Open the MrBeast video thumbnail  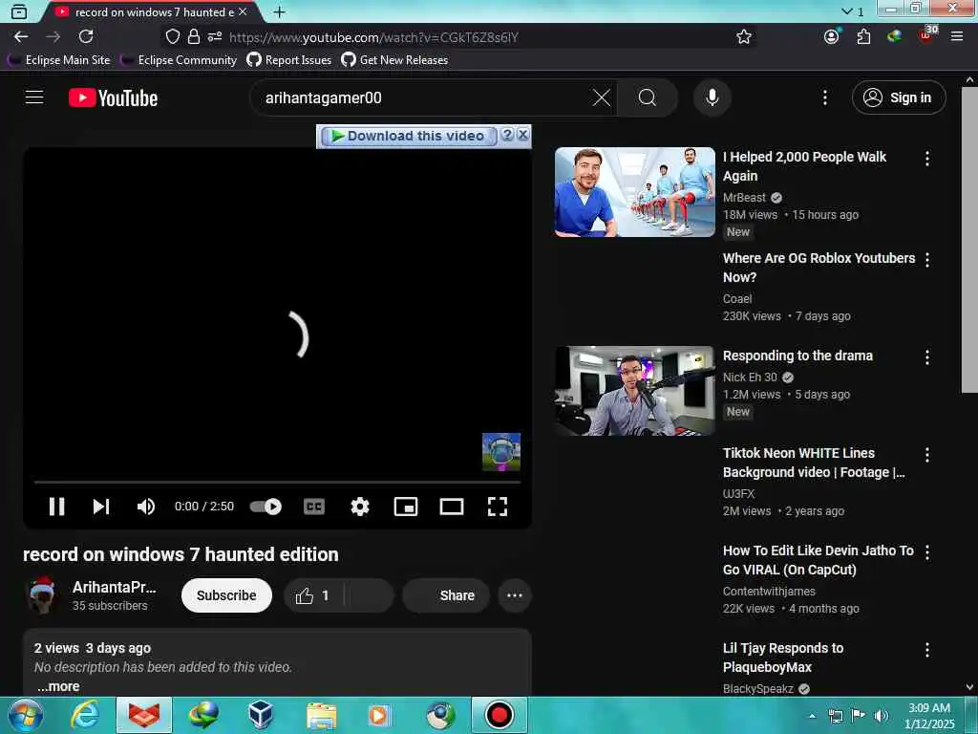(x=635, y=192)
